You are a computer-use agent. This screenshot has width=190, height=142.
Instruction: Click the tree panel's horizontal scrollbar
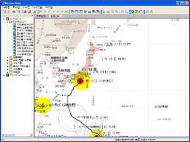pyautogui.click(x=17, y=135)
